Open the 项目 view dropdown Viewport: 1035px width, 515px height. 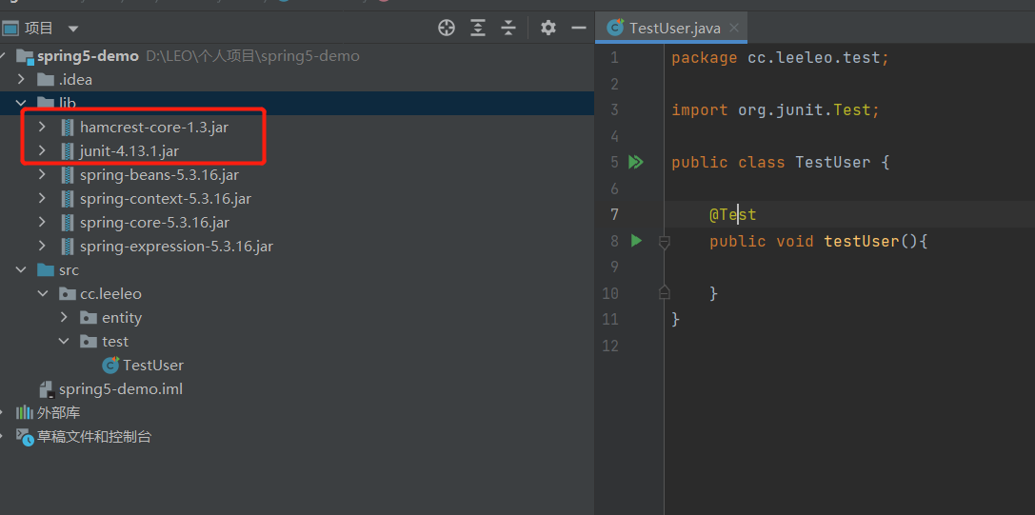pyautogui.click(x=73, y=29)
